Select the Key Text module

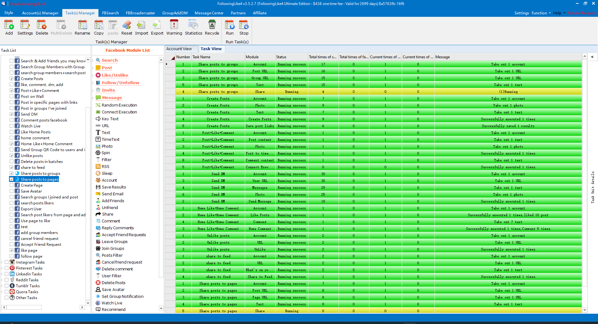pyautogui.click(x=107, y=119)
